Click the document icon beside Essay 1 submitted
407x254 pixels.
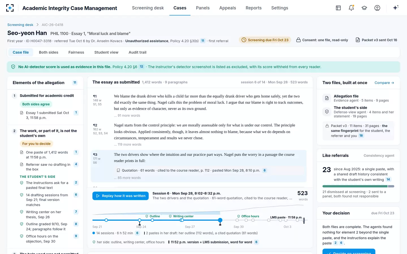point(21,113)
